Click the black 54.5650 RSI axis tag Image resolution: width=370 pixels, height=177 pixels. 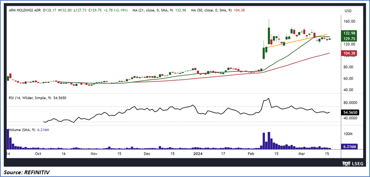349,113
